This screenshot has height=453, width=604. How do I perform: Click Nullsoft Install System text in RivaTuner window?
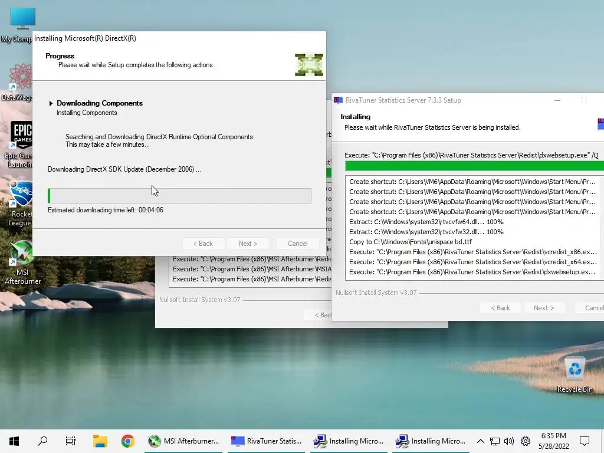376,293
